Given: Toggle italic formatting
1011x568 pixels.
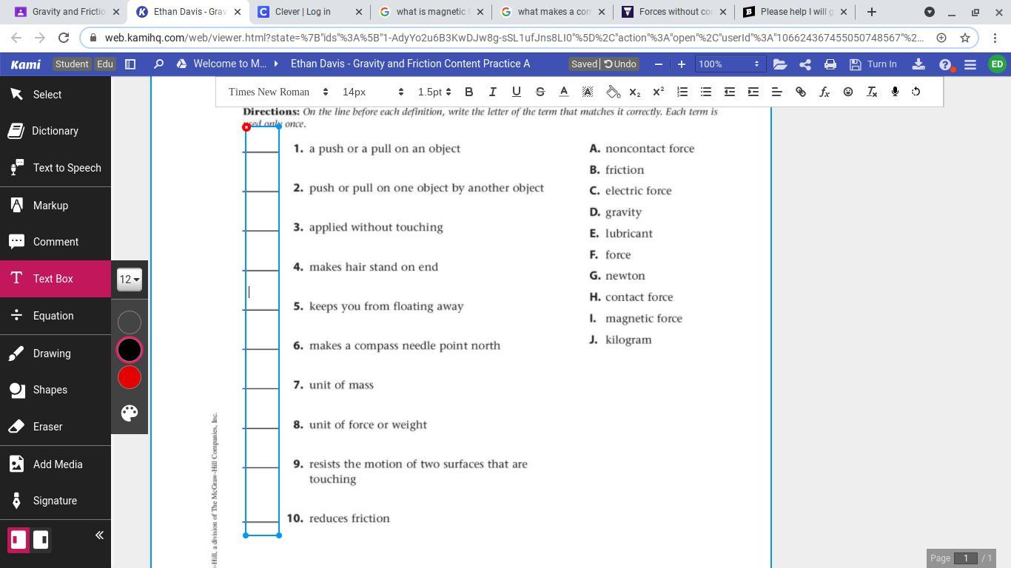Looking at the screenshot, I should [x=492, y=92].
